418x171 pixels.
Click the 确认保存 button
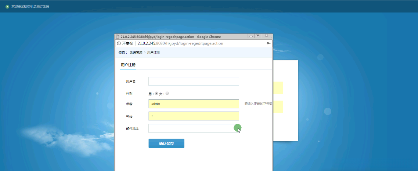click(166, 143)
